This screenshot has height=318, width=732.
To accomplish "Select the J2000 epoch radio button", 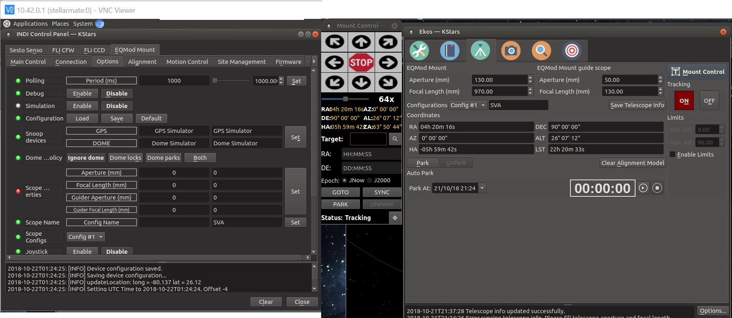I will [369, 180].
